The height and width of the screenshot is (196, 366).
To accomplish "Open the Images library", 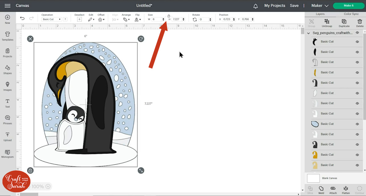I will [8, 87].
